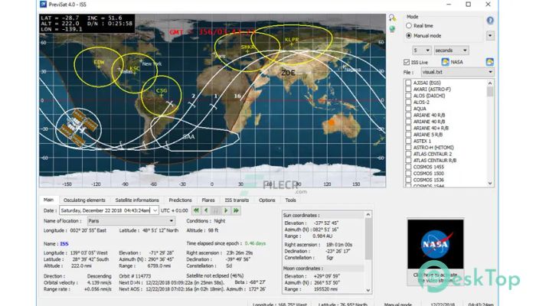Step backward with single left green arrow
Screen dimensions: 536x306
click(x=206, y=210)
